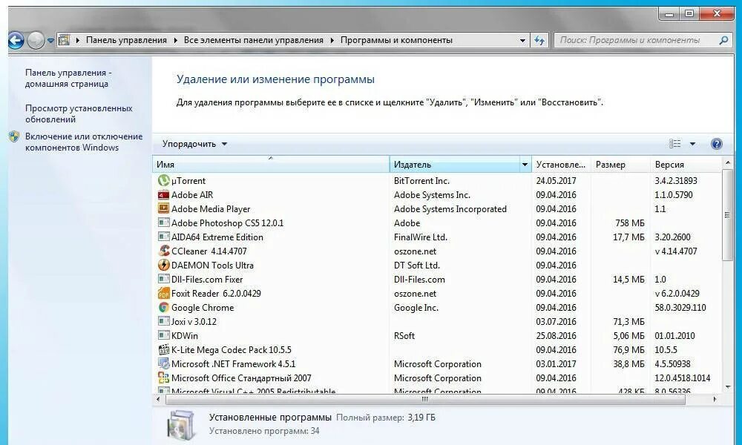Click the refresh button in address bar
Screen dimensions: 742x445
click(x=539, y=40)
